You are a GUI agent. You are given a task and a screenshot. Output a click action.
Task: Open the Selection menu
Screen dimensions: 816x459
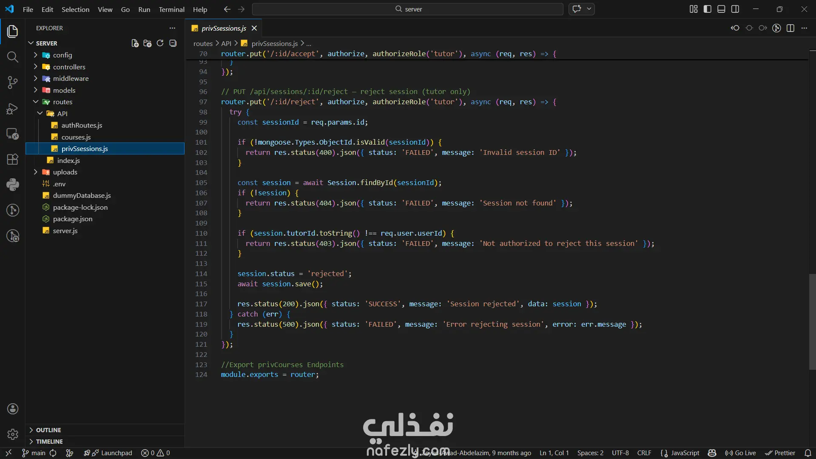[75, 9]
